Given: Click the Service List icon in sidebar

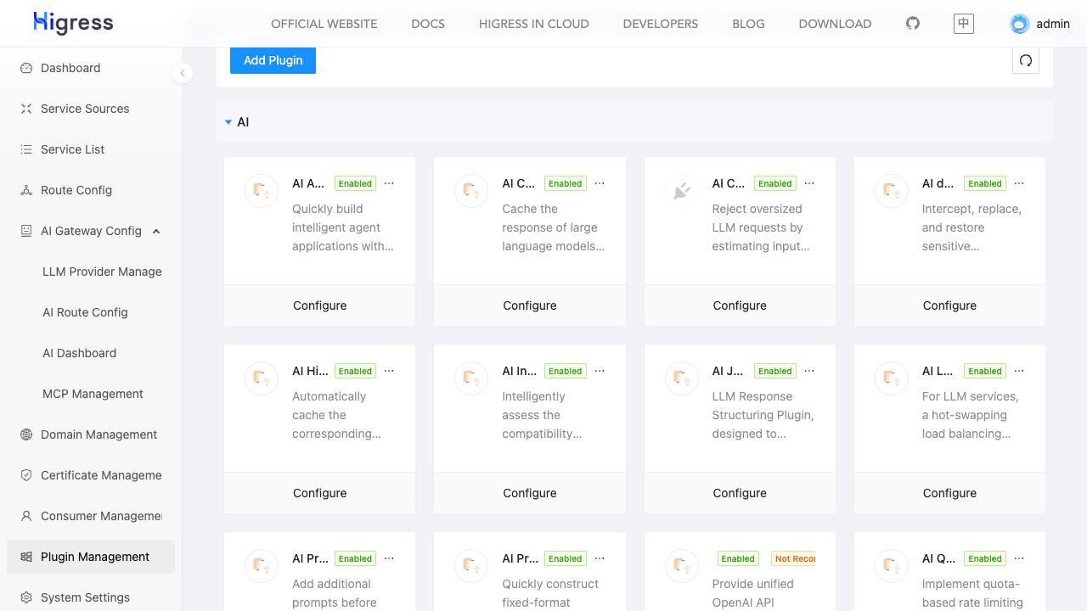Looking at the screenshot, I should (x=26, y=149).
